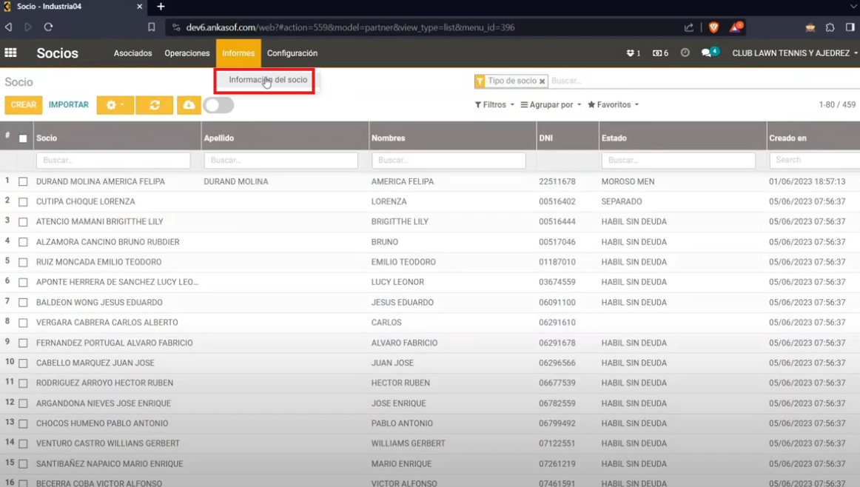
Task: Open the apps grid menu
Action: point(10,53)
